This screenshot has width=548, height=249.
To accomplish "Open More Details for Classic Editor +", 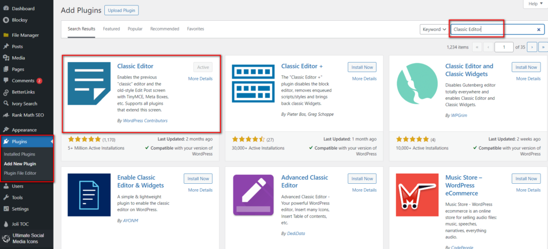I will (364, 79).
